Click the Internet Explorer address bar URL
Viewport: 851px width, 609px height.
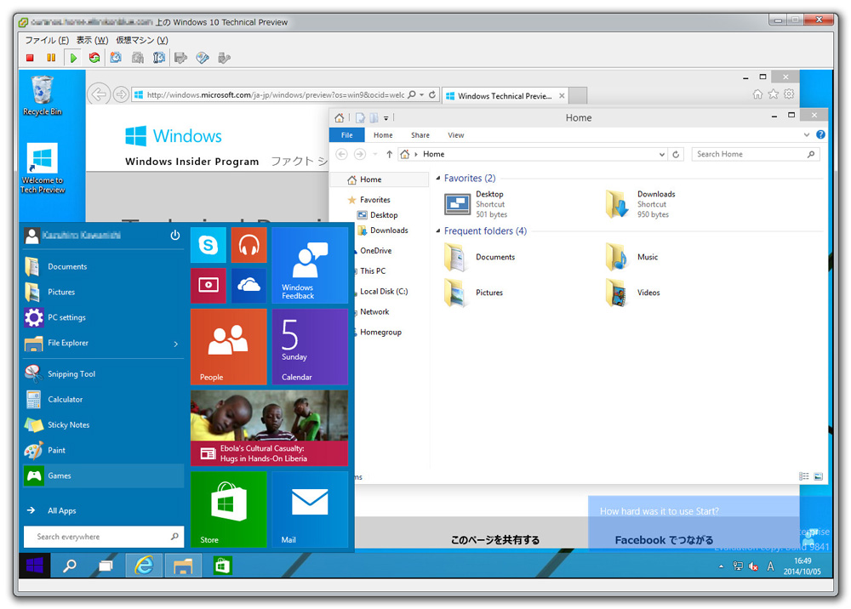coord(275,95)
